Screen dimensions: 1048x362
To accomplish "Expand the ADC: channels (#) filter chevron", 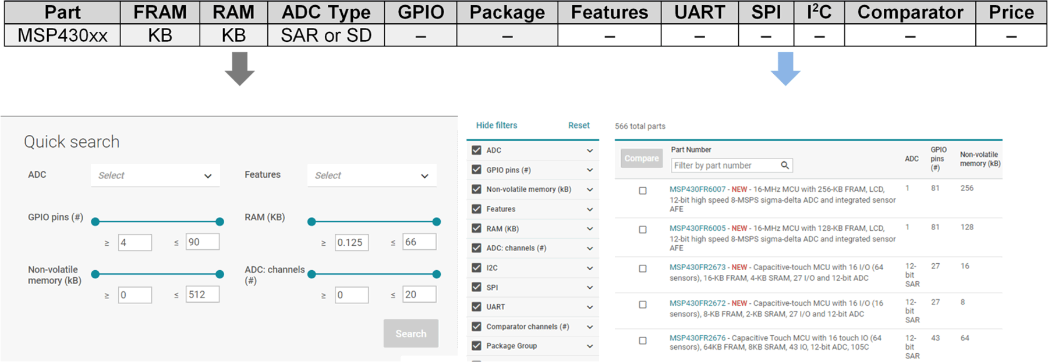I will [590, 249].
